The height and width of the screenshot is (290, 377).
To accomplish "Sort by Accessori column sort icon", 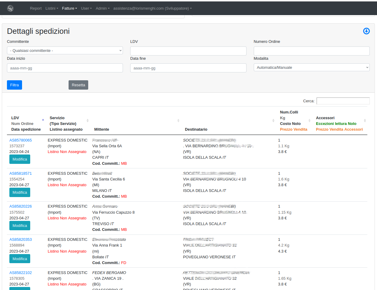I will pyautogui.click(x=365, y=120).
